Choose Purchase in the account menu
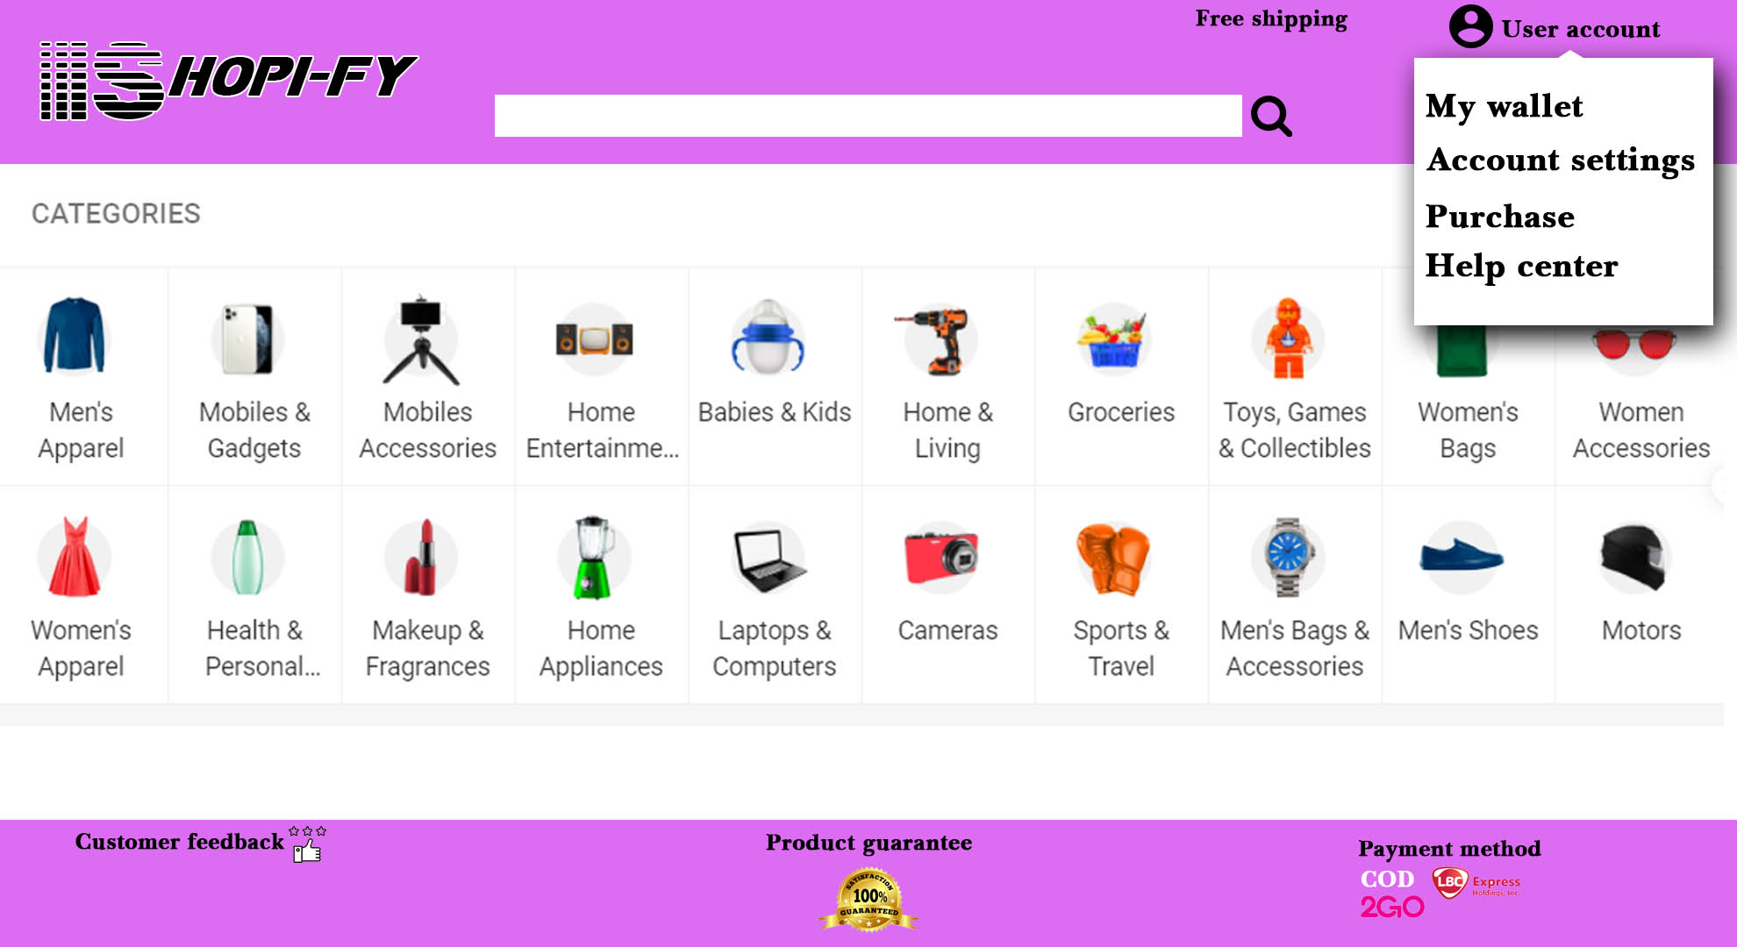This screenshot has width=1737, height=947. (1500, 216)
